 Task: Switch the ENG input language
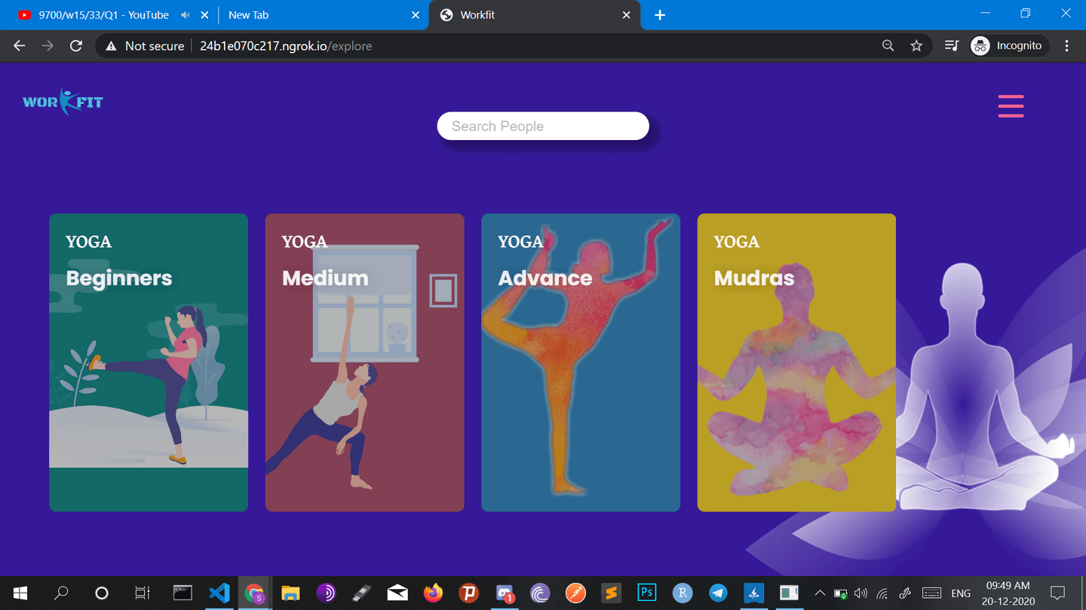(x=961, y=593)
